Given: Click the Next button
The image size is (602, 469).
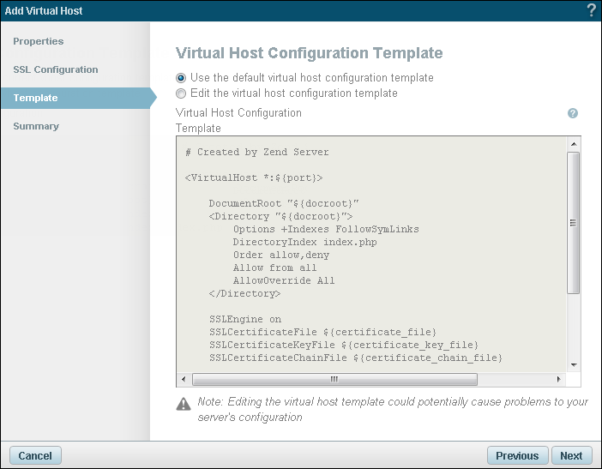Looking at the screenshot, I should (571, 456).
